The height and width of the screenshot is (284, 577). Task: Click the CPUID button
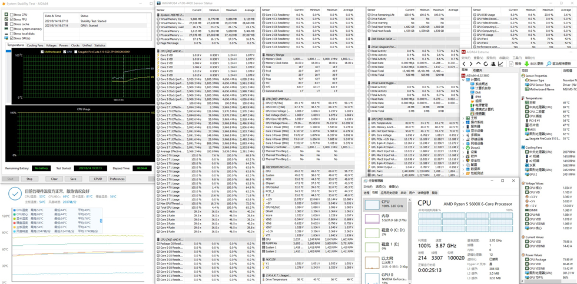click(x=98, y=179)
